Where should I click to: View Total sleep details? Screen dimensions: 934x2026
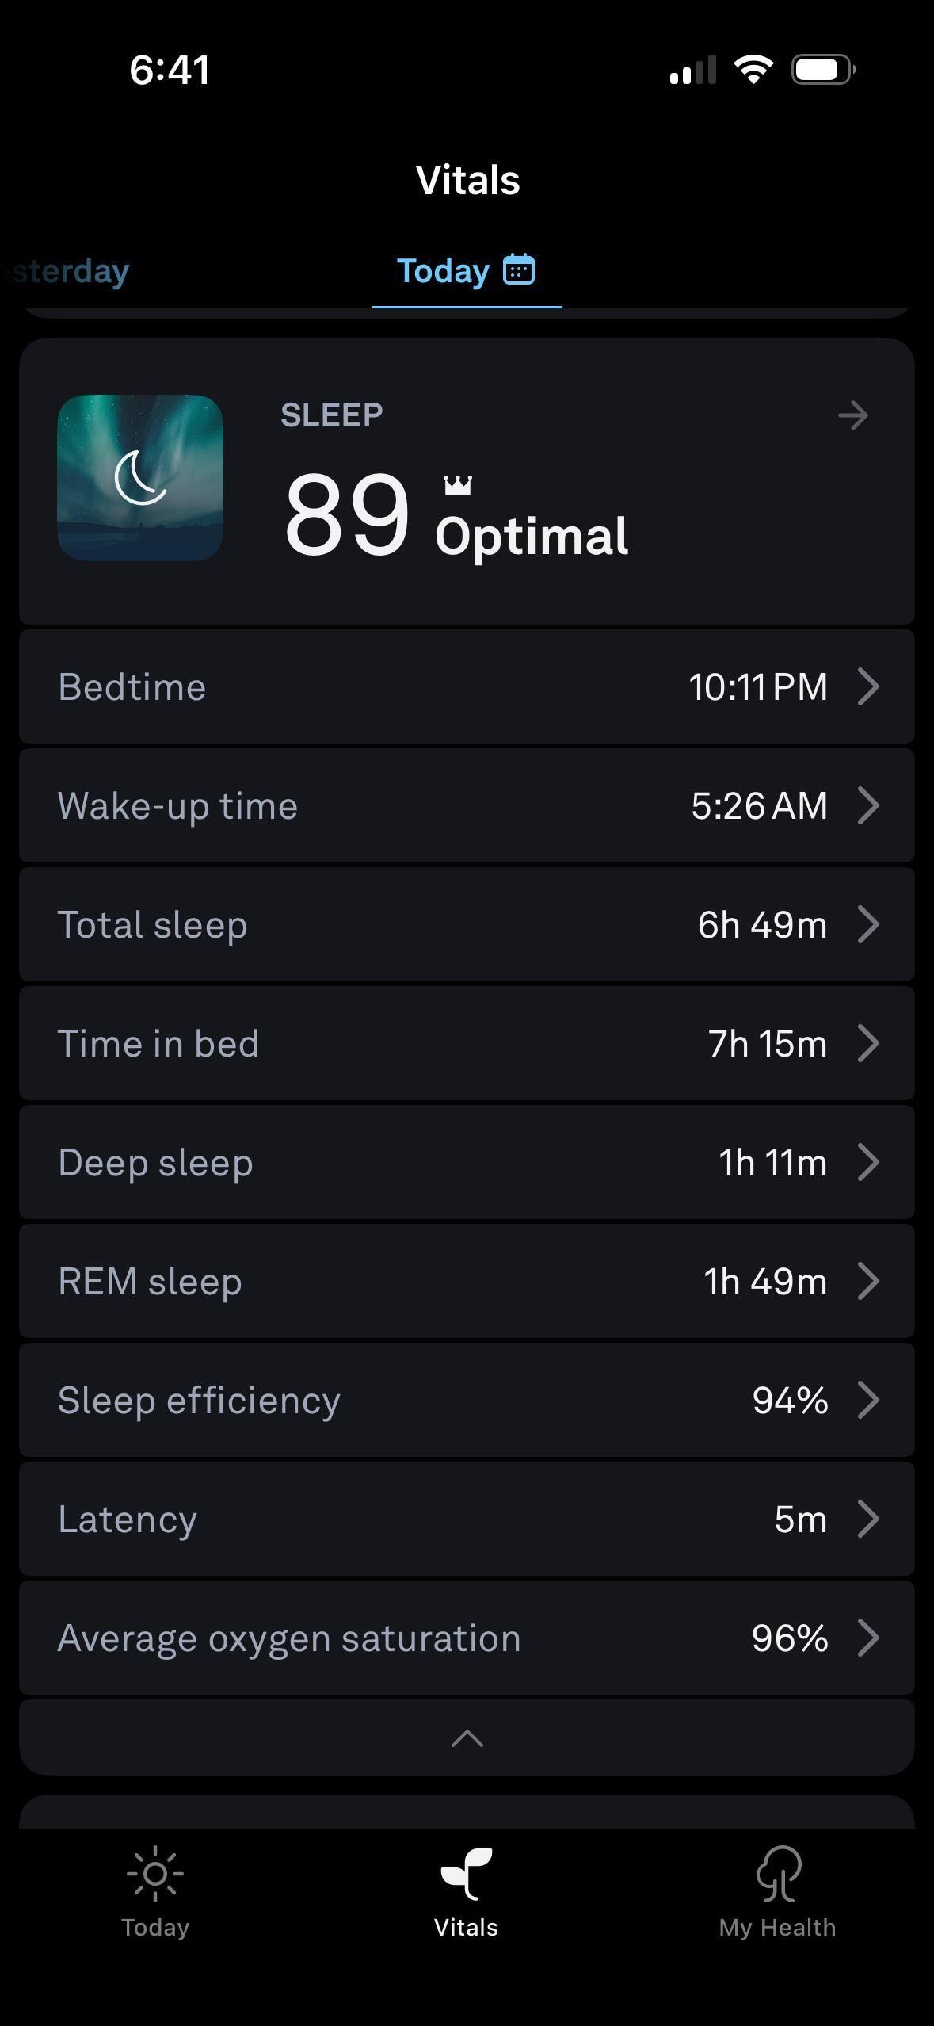pyautogui.click(x=467, y=924)
